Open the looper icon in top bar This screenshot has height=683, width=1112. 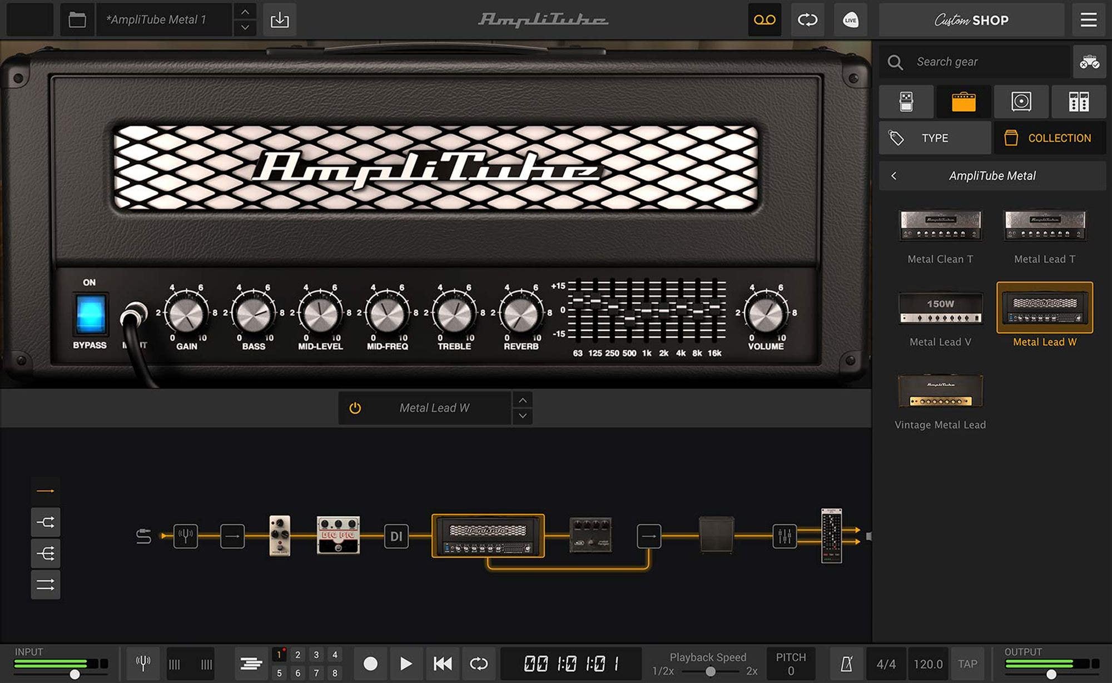tap(807, 20)
